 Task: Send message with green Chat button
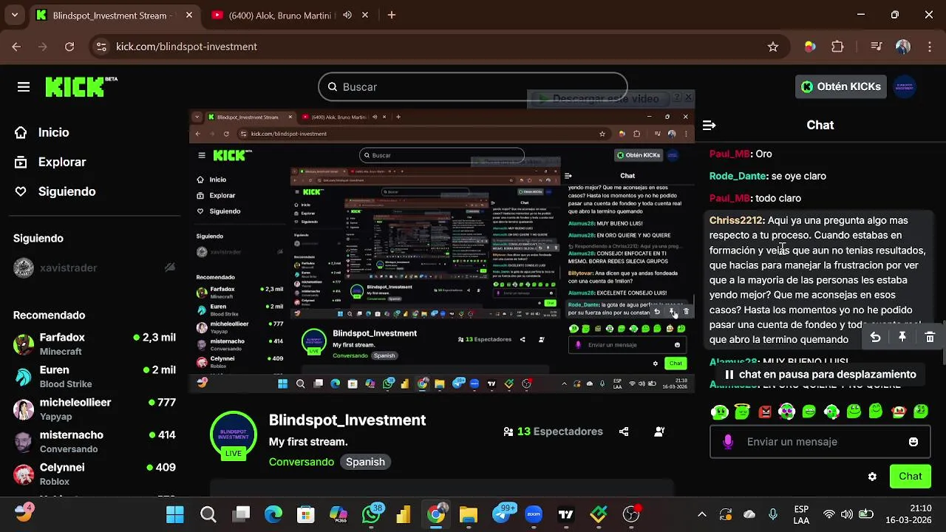910,477
